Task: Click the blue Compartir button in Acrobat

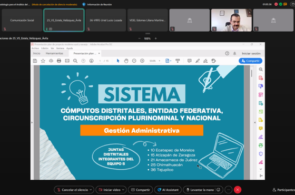Action: (x=250, y=61)
